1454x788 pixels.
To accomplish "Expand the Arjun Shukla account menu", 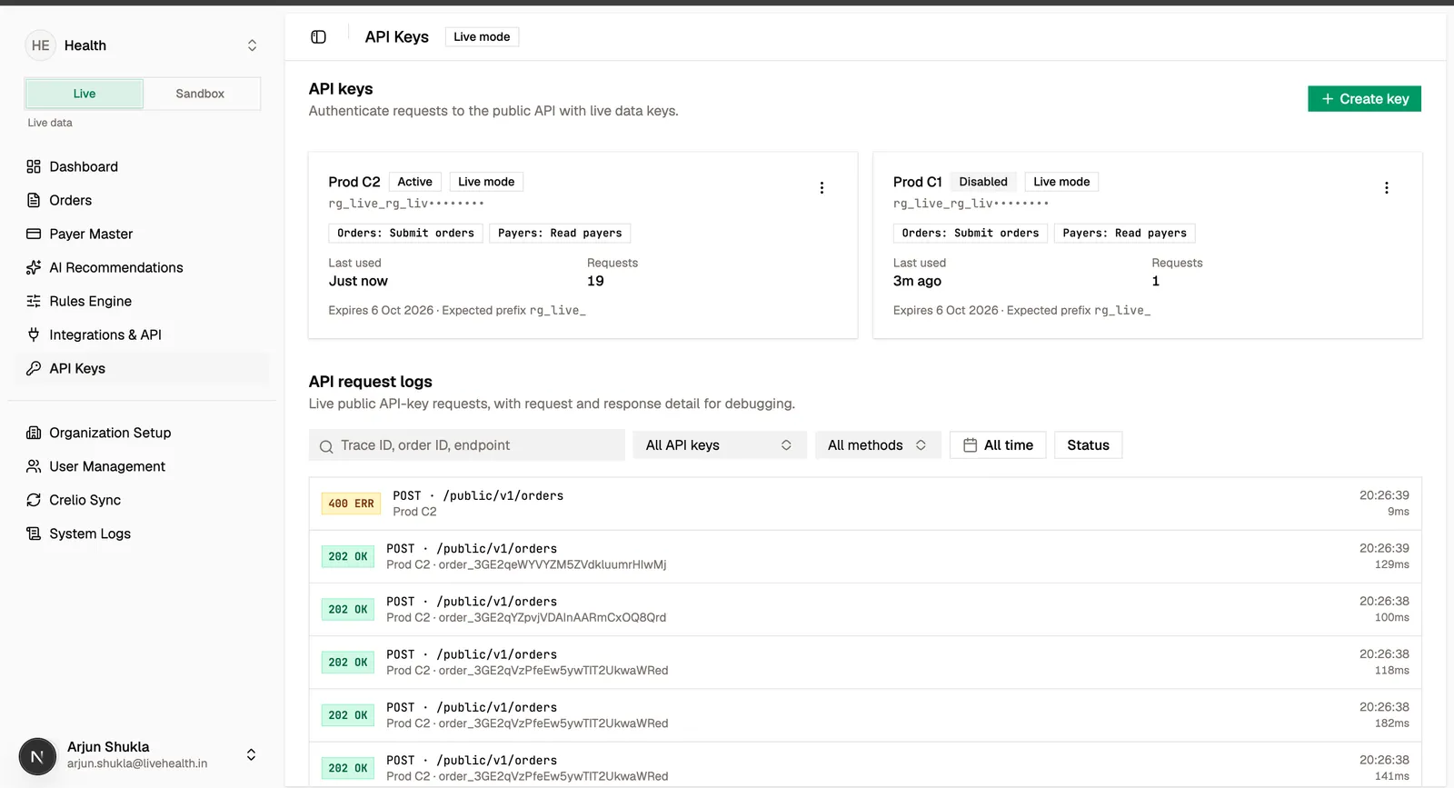I will (251, 755).
